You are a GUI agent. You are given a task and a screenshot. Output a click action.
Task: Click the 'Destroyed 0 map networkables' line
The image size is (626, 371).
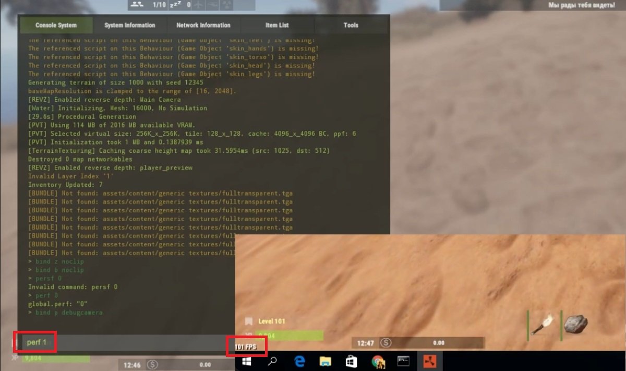click(x=80, y=159)
